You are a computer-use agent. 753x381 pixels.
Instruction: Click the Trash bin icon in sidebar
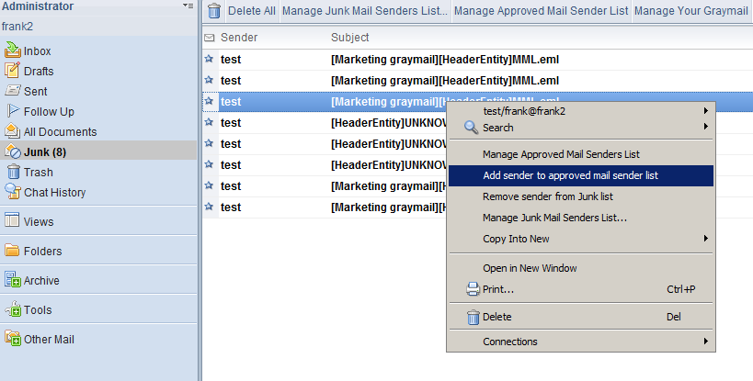(13, 172)
